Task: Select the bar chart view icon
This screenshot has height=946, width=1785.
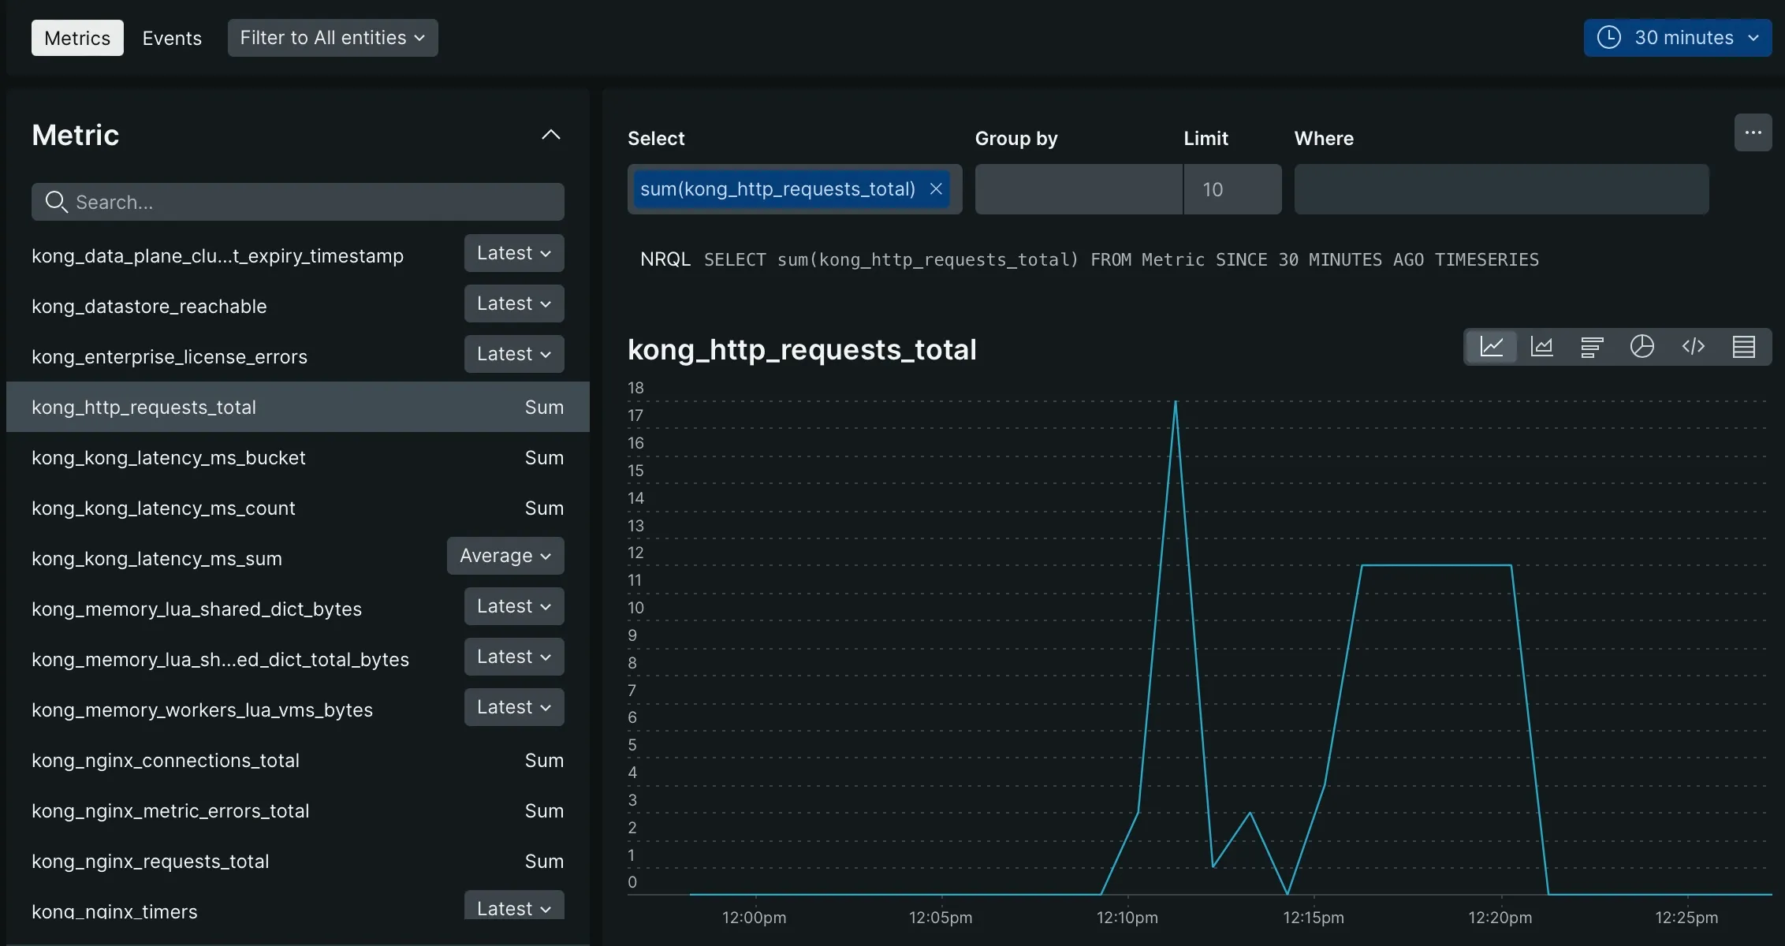Action: [x=1592, y=347]
